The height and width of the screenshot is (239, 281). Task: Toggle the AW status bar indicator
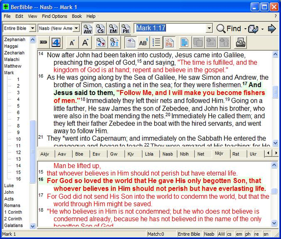[x=221, y=234]
